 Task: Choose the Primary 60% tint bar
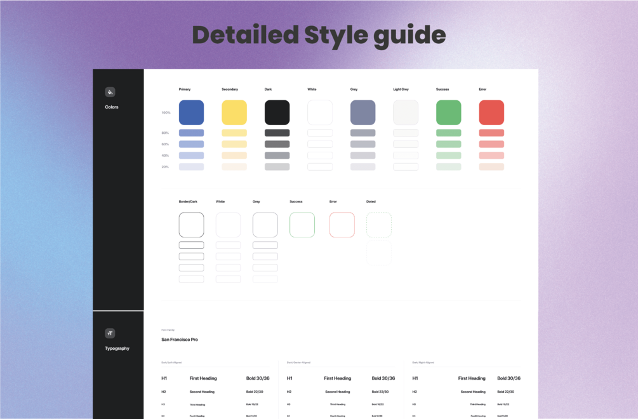(x=191, y=144)
